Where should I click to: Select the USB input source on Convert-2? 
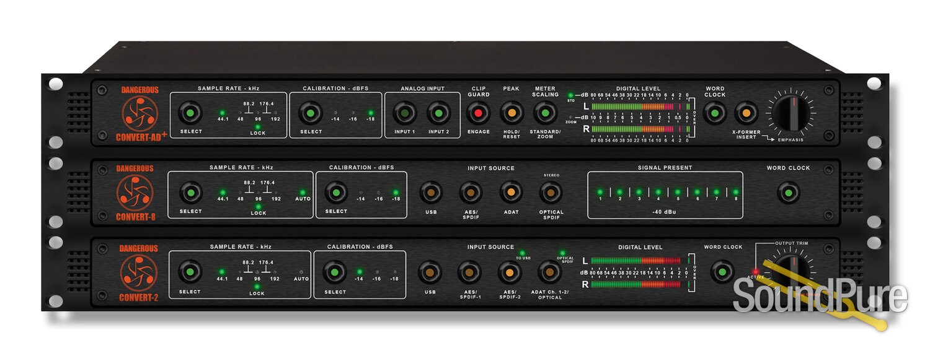[x=430, y=272]
